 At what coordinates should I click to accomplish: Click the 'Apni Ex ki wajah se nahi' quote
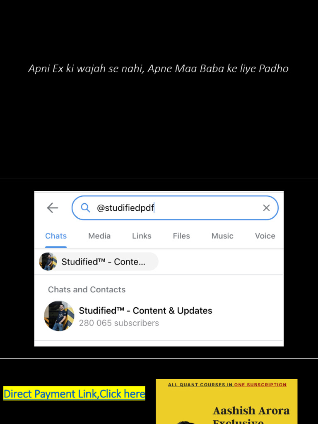86,68
